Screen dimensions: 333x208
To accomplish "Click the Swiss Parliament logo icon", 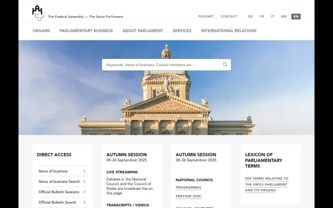I will 38,13.
